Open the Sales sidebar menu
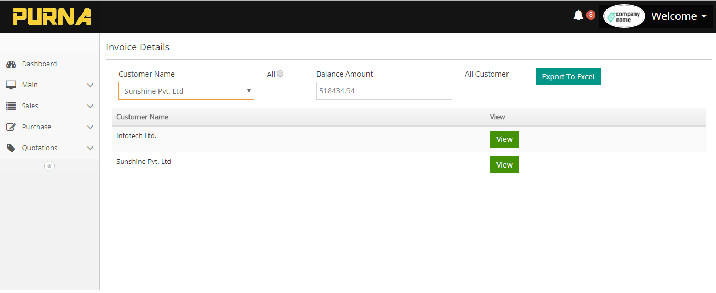Viewport: 716px width, 293px height. (x=49, y=106)
